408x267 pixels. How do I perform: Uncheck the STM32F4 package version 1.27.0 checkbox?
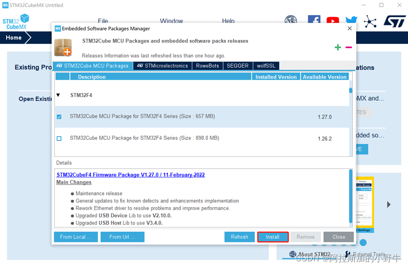[59, 117]
